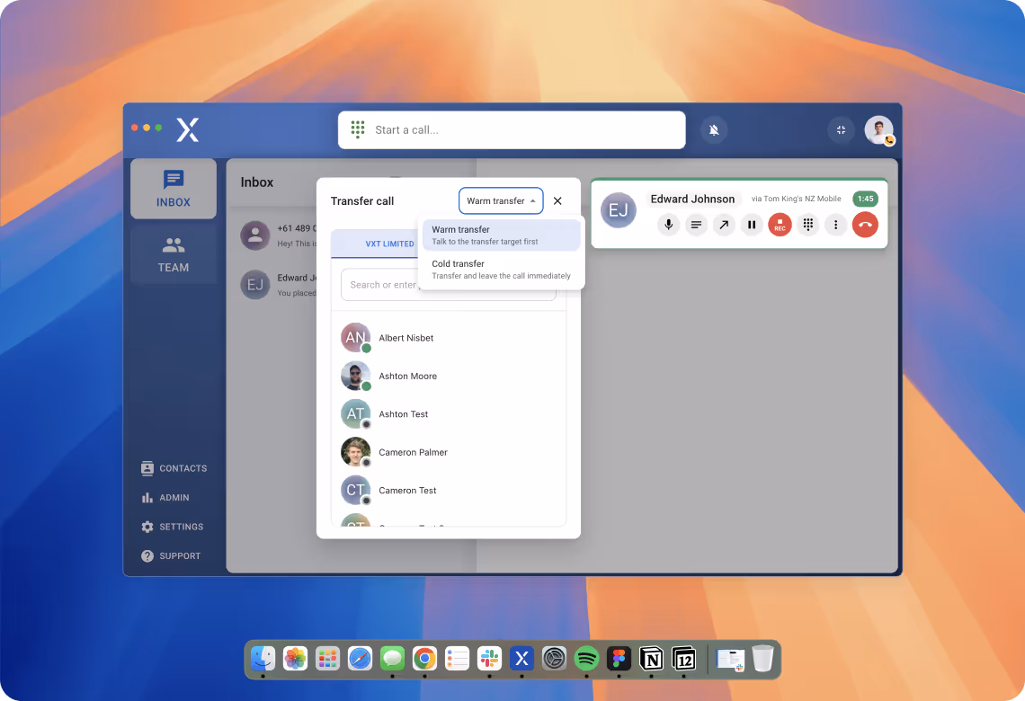The height and width of the screenshot is (701, 1025).
Task: Pause the call with hold button
Action: point(752,225)
